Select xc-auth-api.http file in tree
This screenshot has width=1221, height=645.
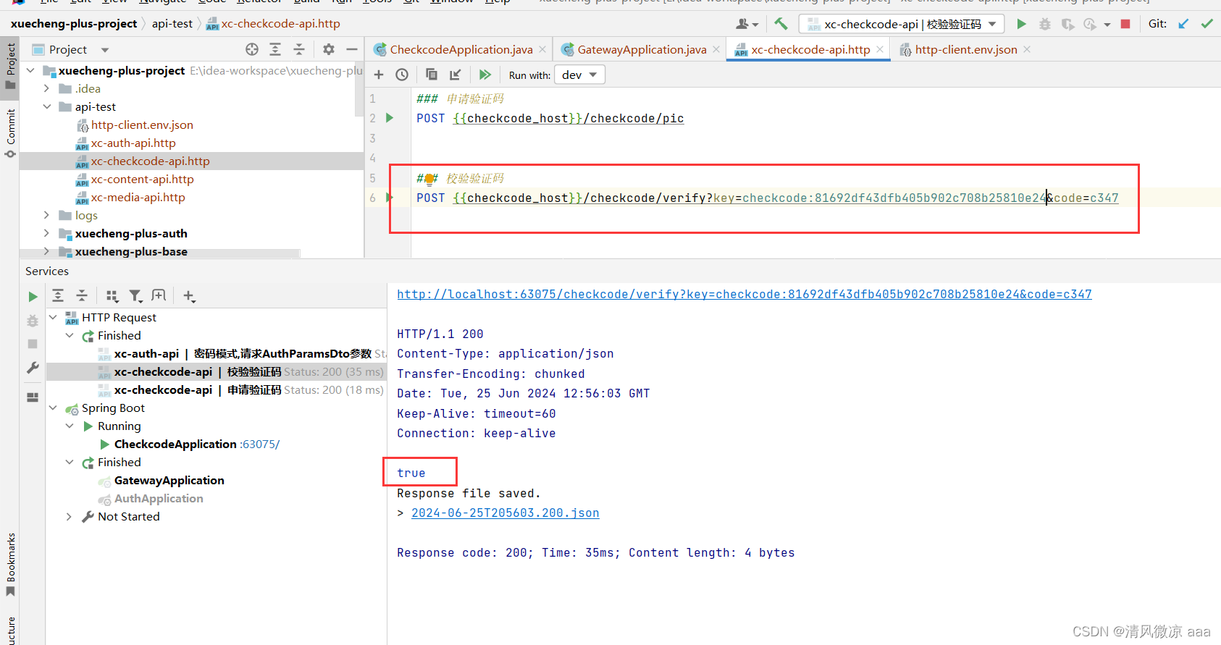tap(133, 143)
